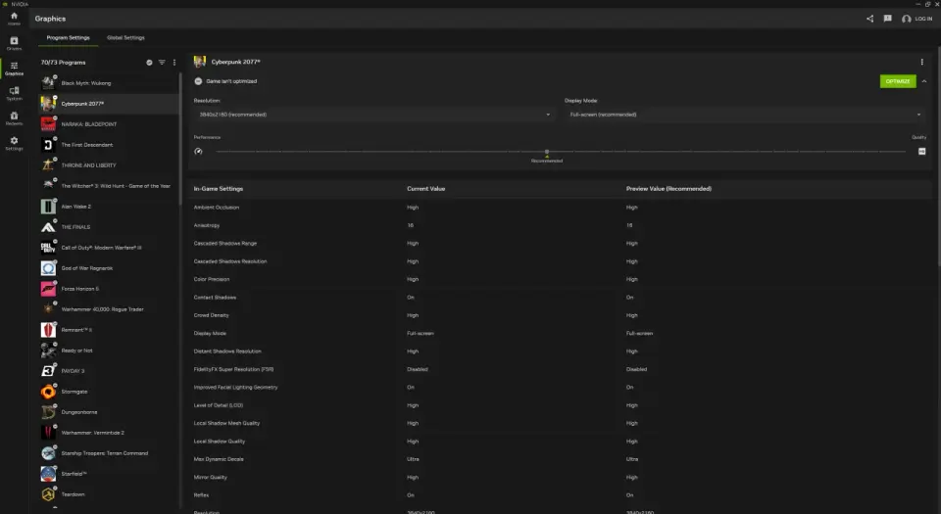Image resolution: width=941 pixels, height=514 pixels.
Task: Click Max Dynamic Decals setting row
Action: [x=560, y=459]
